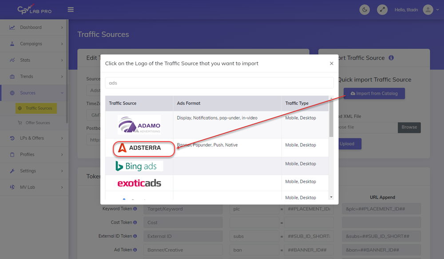Screen dimensions: 444x259
Task: Expand Campaigns menu chevron
Action: (x=62, y=44)
